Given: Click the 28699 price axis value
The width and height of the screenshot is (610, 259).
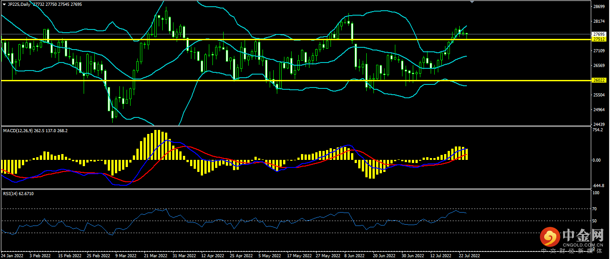Looking at the screenshot, I should coord(599,7).
